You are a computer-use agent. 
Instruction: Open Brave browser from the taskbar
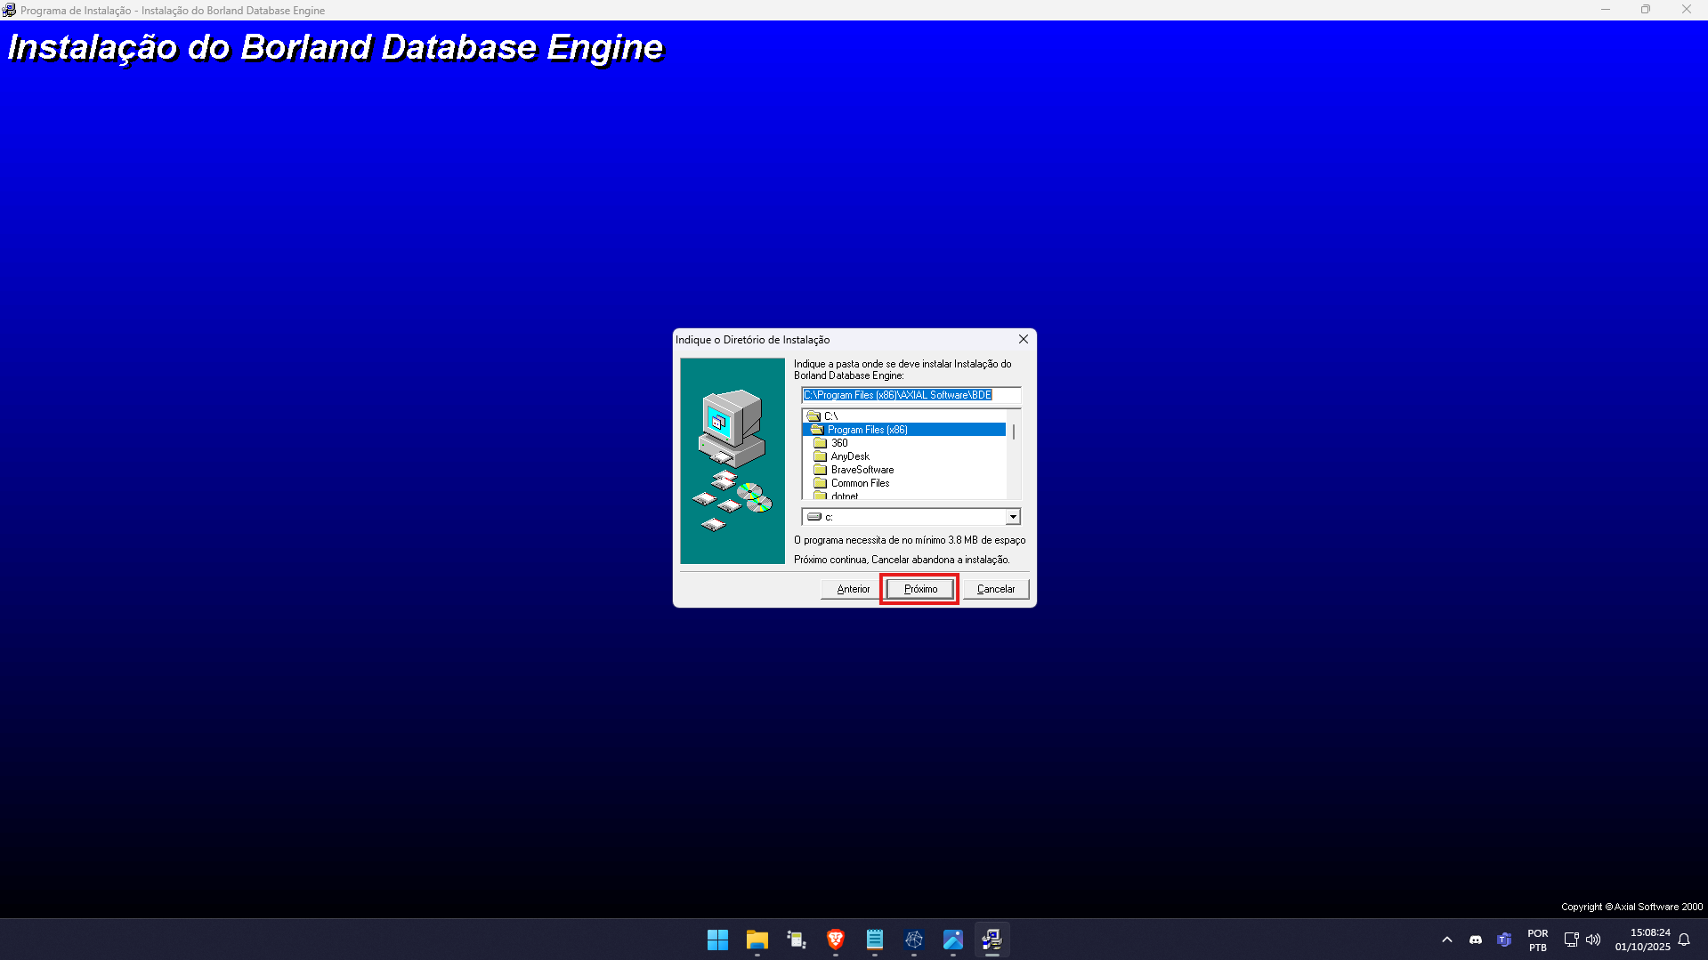point(835,940)
